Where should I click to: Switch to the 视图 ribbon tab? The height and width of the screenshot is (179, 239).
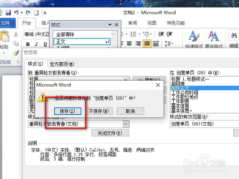152,23
